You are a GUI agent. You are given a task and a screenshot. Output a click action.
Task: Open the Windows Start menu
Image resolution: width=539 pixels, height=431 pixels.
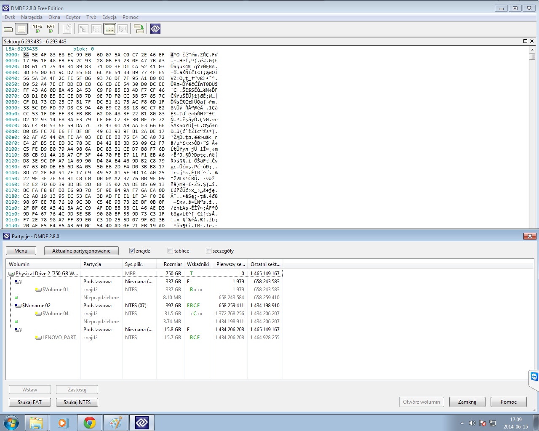point(11,423)
